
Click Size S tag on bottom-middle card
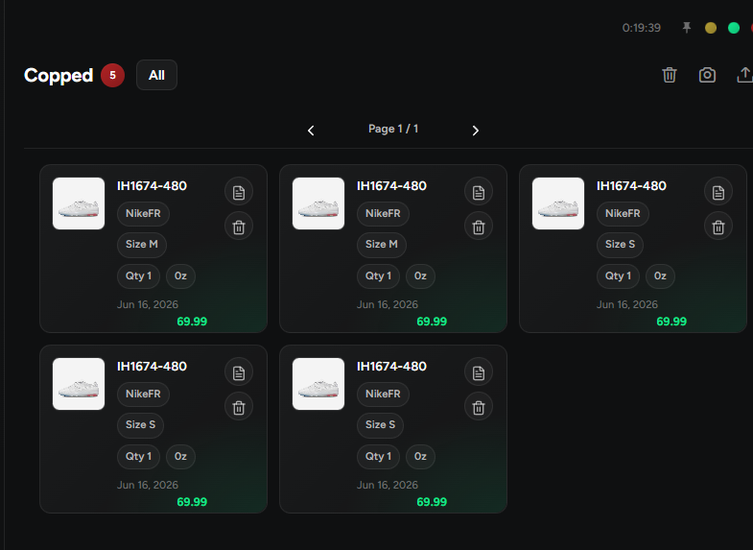coord(380,424)
